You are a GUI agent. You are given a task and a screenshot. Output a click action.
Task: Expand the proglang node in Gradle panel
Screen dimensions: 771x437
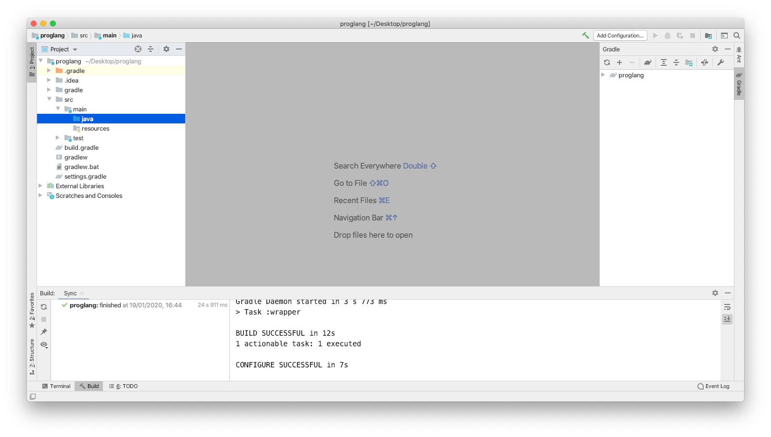point(604,75)
